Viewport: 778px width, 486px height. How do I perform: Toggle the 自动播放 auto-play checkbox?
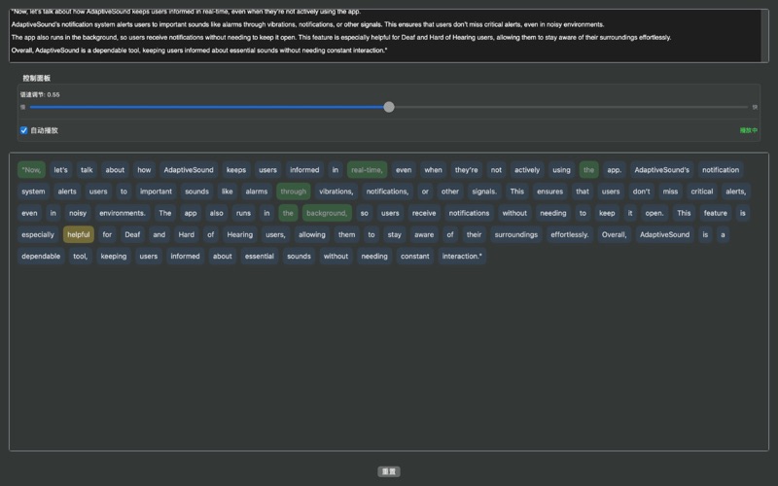23,130
